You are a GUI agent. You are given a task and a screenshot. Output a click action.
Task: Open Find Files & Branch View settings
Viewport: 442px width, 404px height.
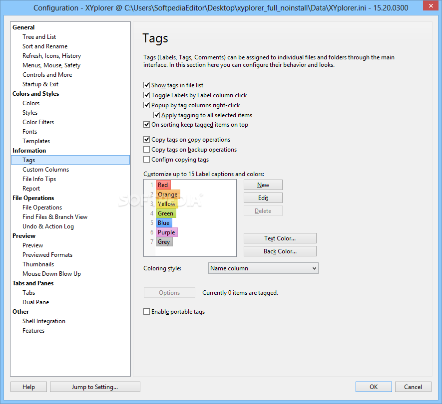(x=55, y=217)
